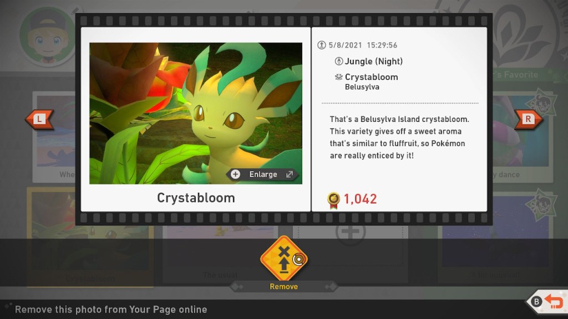Click the plus icon beside Enlarge
The image size is (568, 319).
pyautogui.click(x=235, y=174)
